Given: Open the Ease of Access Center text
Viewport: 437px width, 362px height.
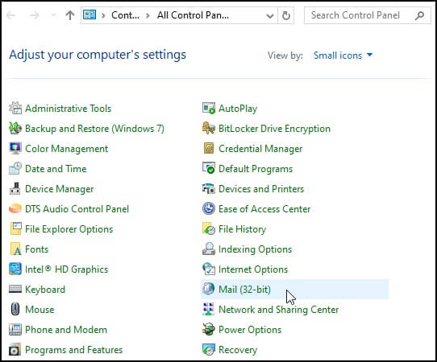Looking at the screenshot, I should point(264,209).
